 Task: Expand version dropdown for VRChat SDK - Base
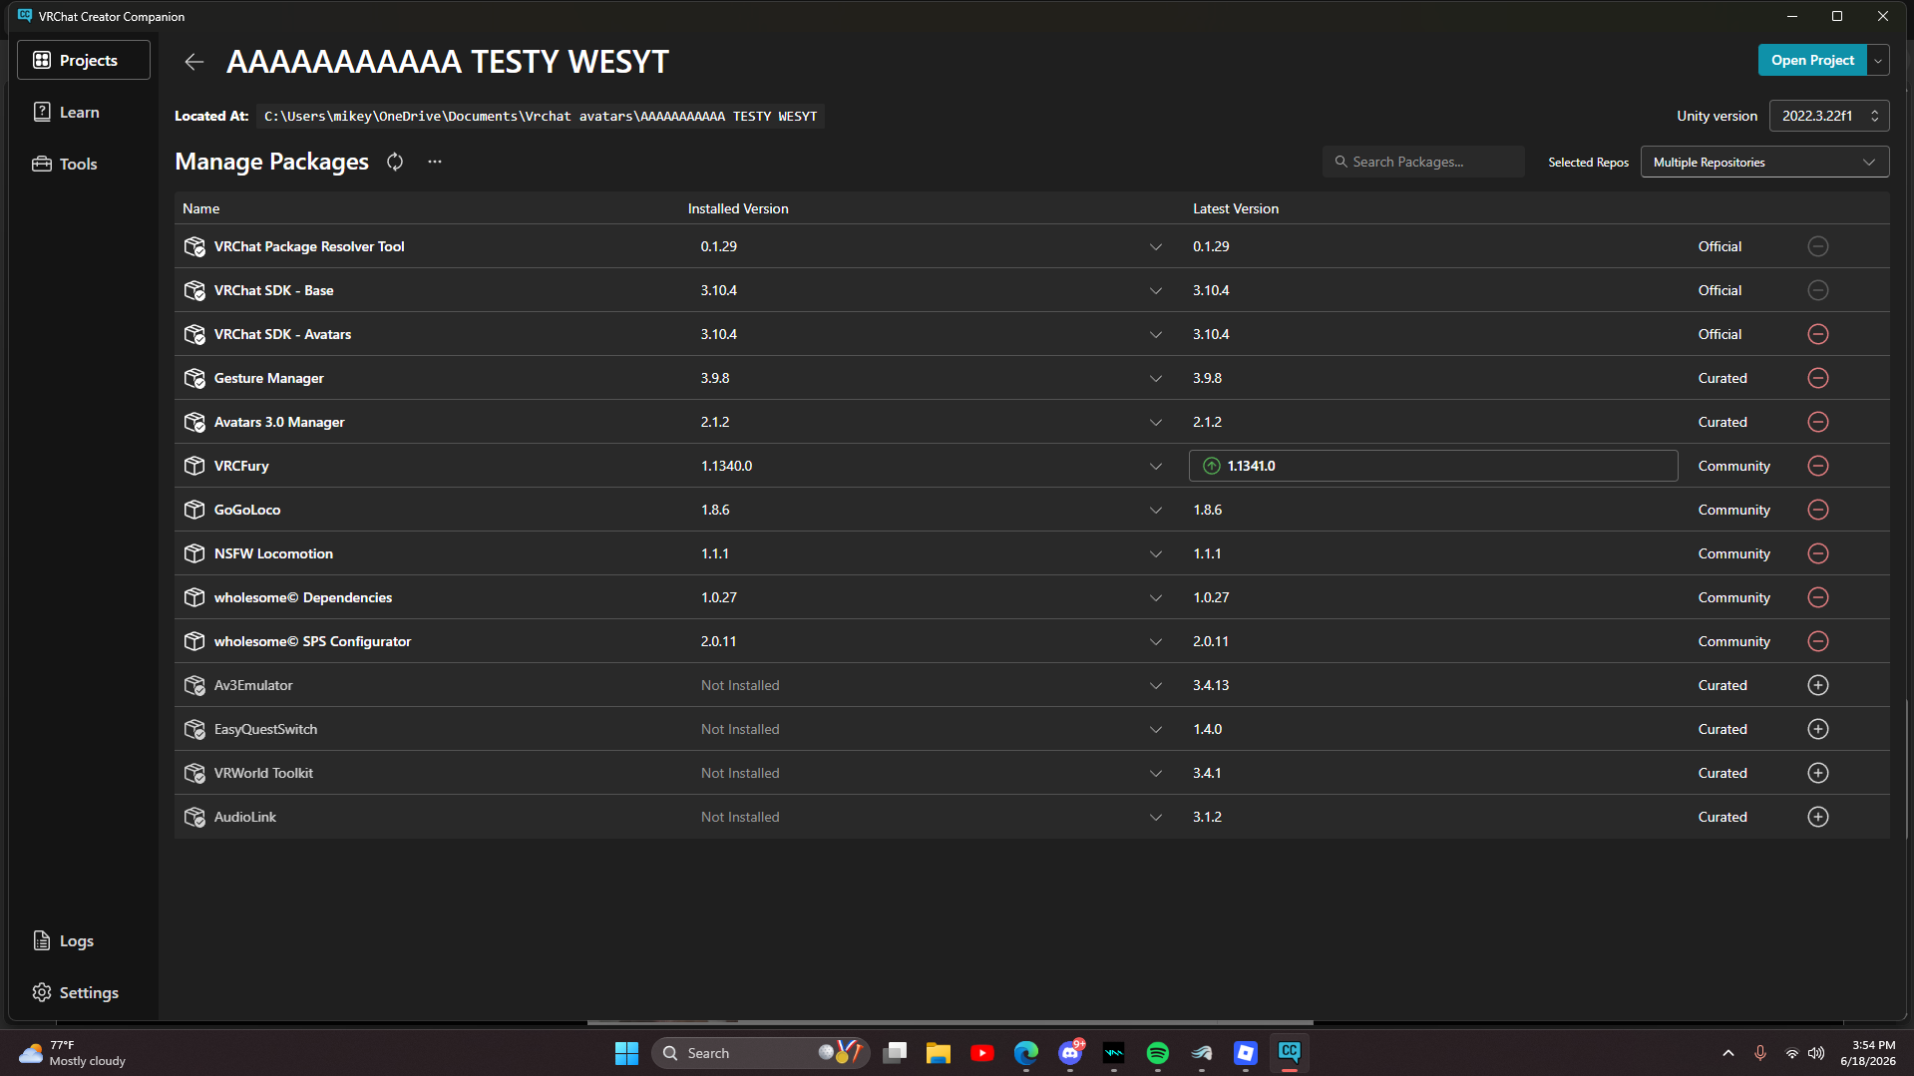pyautogui.click(x=1156, y=291)
